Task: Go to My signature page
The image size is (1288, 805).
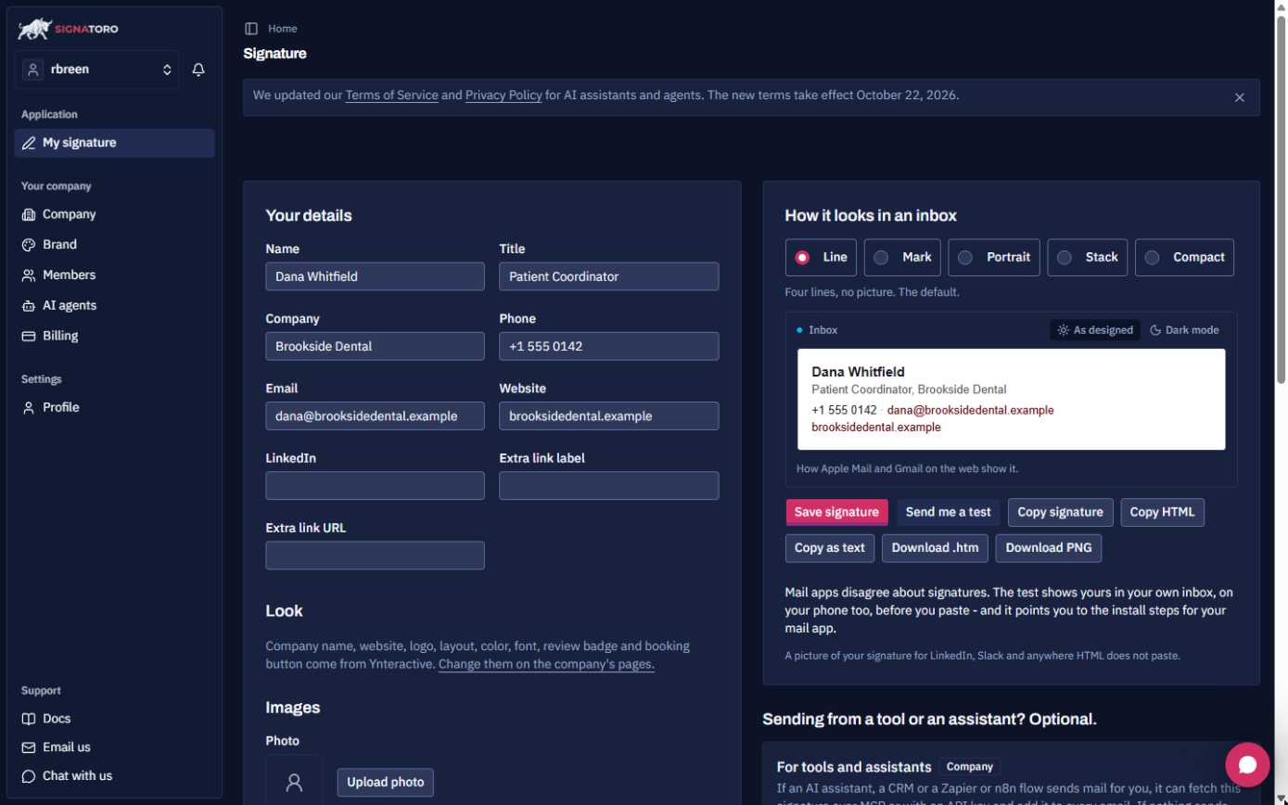Action: click(x=114, y=143)
